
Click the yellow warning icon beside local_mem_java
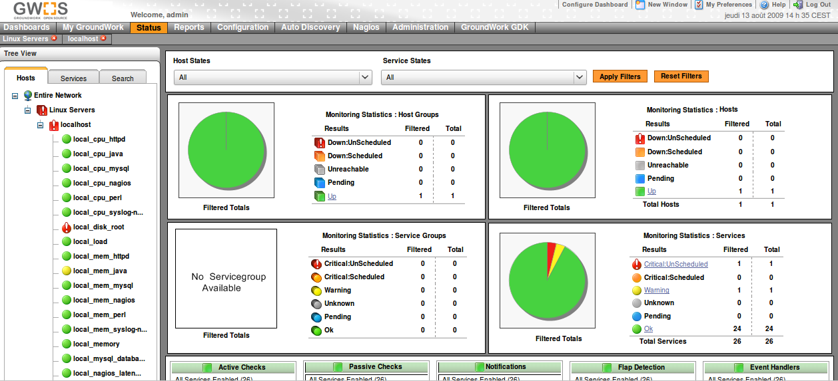(66, 271)
